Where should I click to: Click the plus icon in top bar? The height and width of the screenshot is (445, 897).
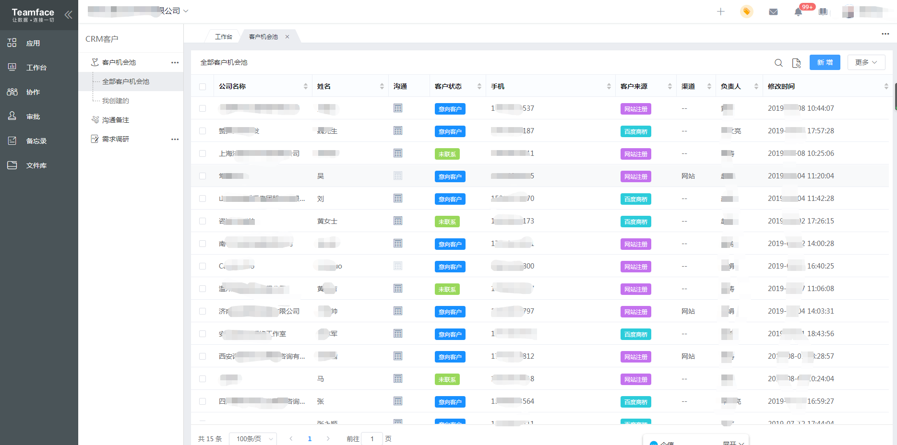(720, 12)
